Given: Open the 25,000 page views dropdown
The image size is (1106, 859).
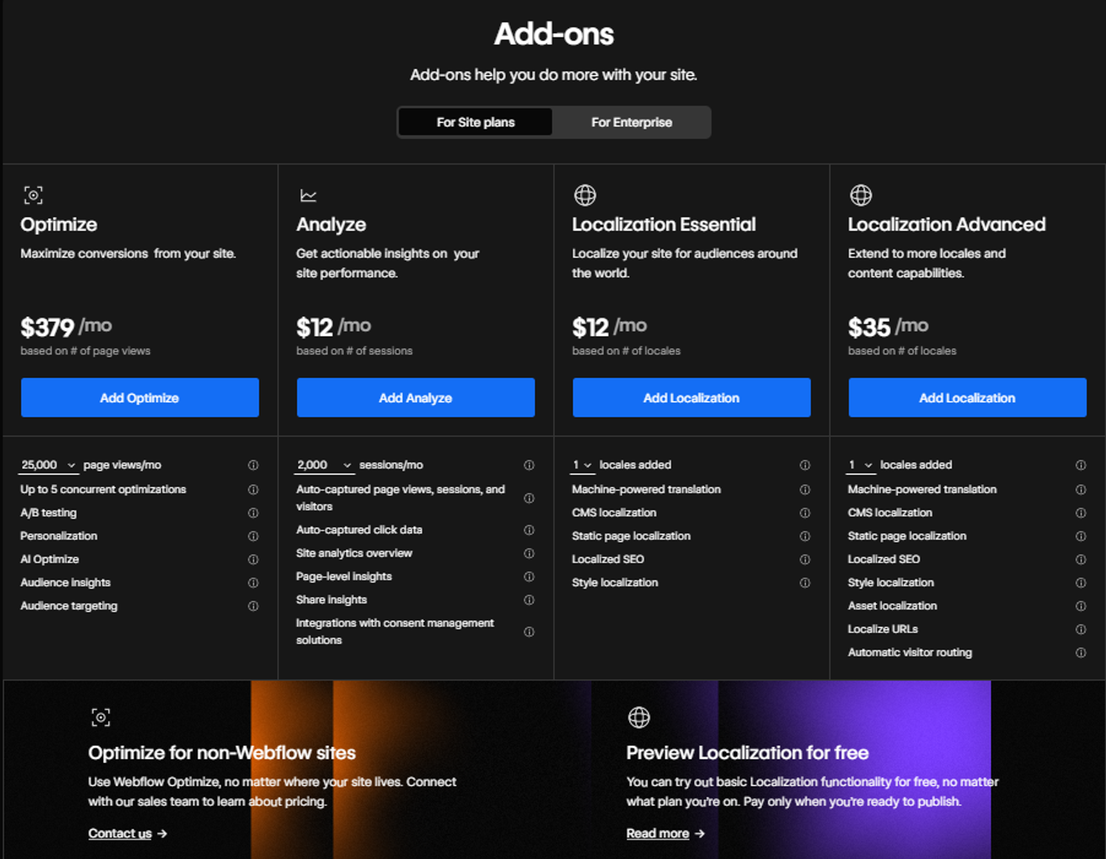Looking at the screenshot, I should pos(48,465).
